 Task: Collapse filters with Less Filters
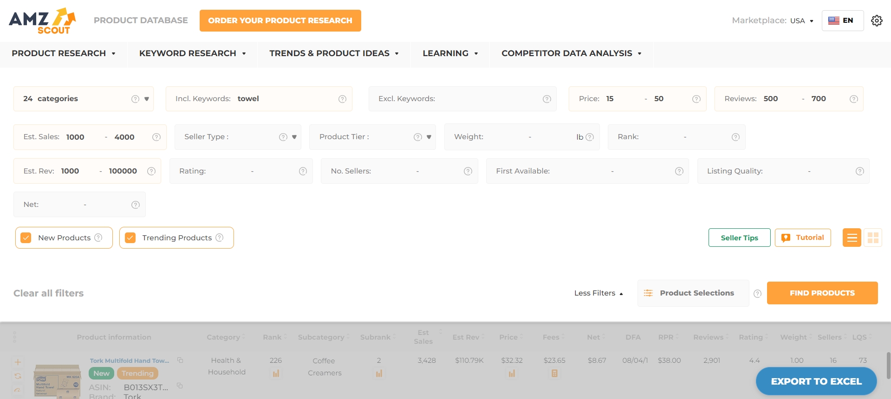[x=598, y=293]
